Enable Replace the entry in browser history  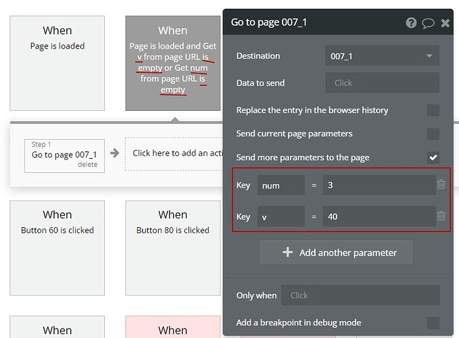433,110
